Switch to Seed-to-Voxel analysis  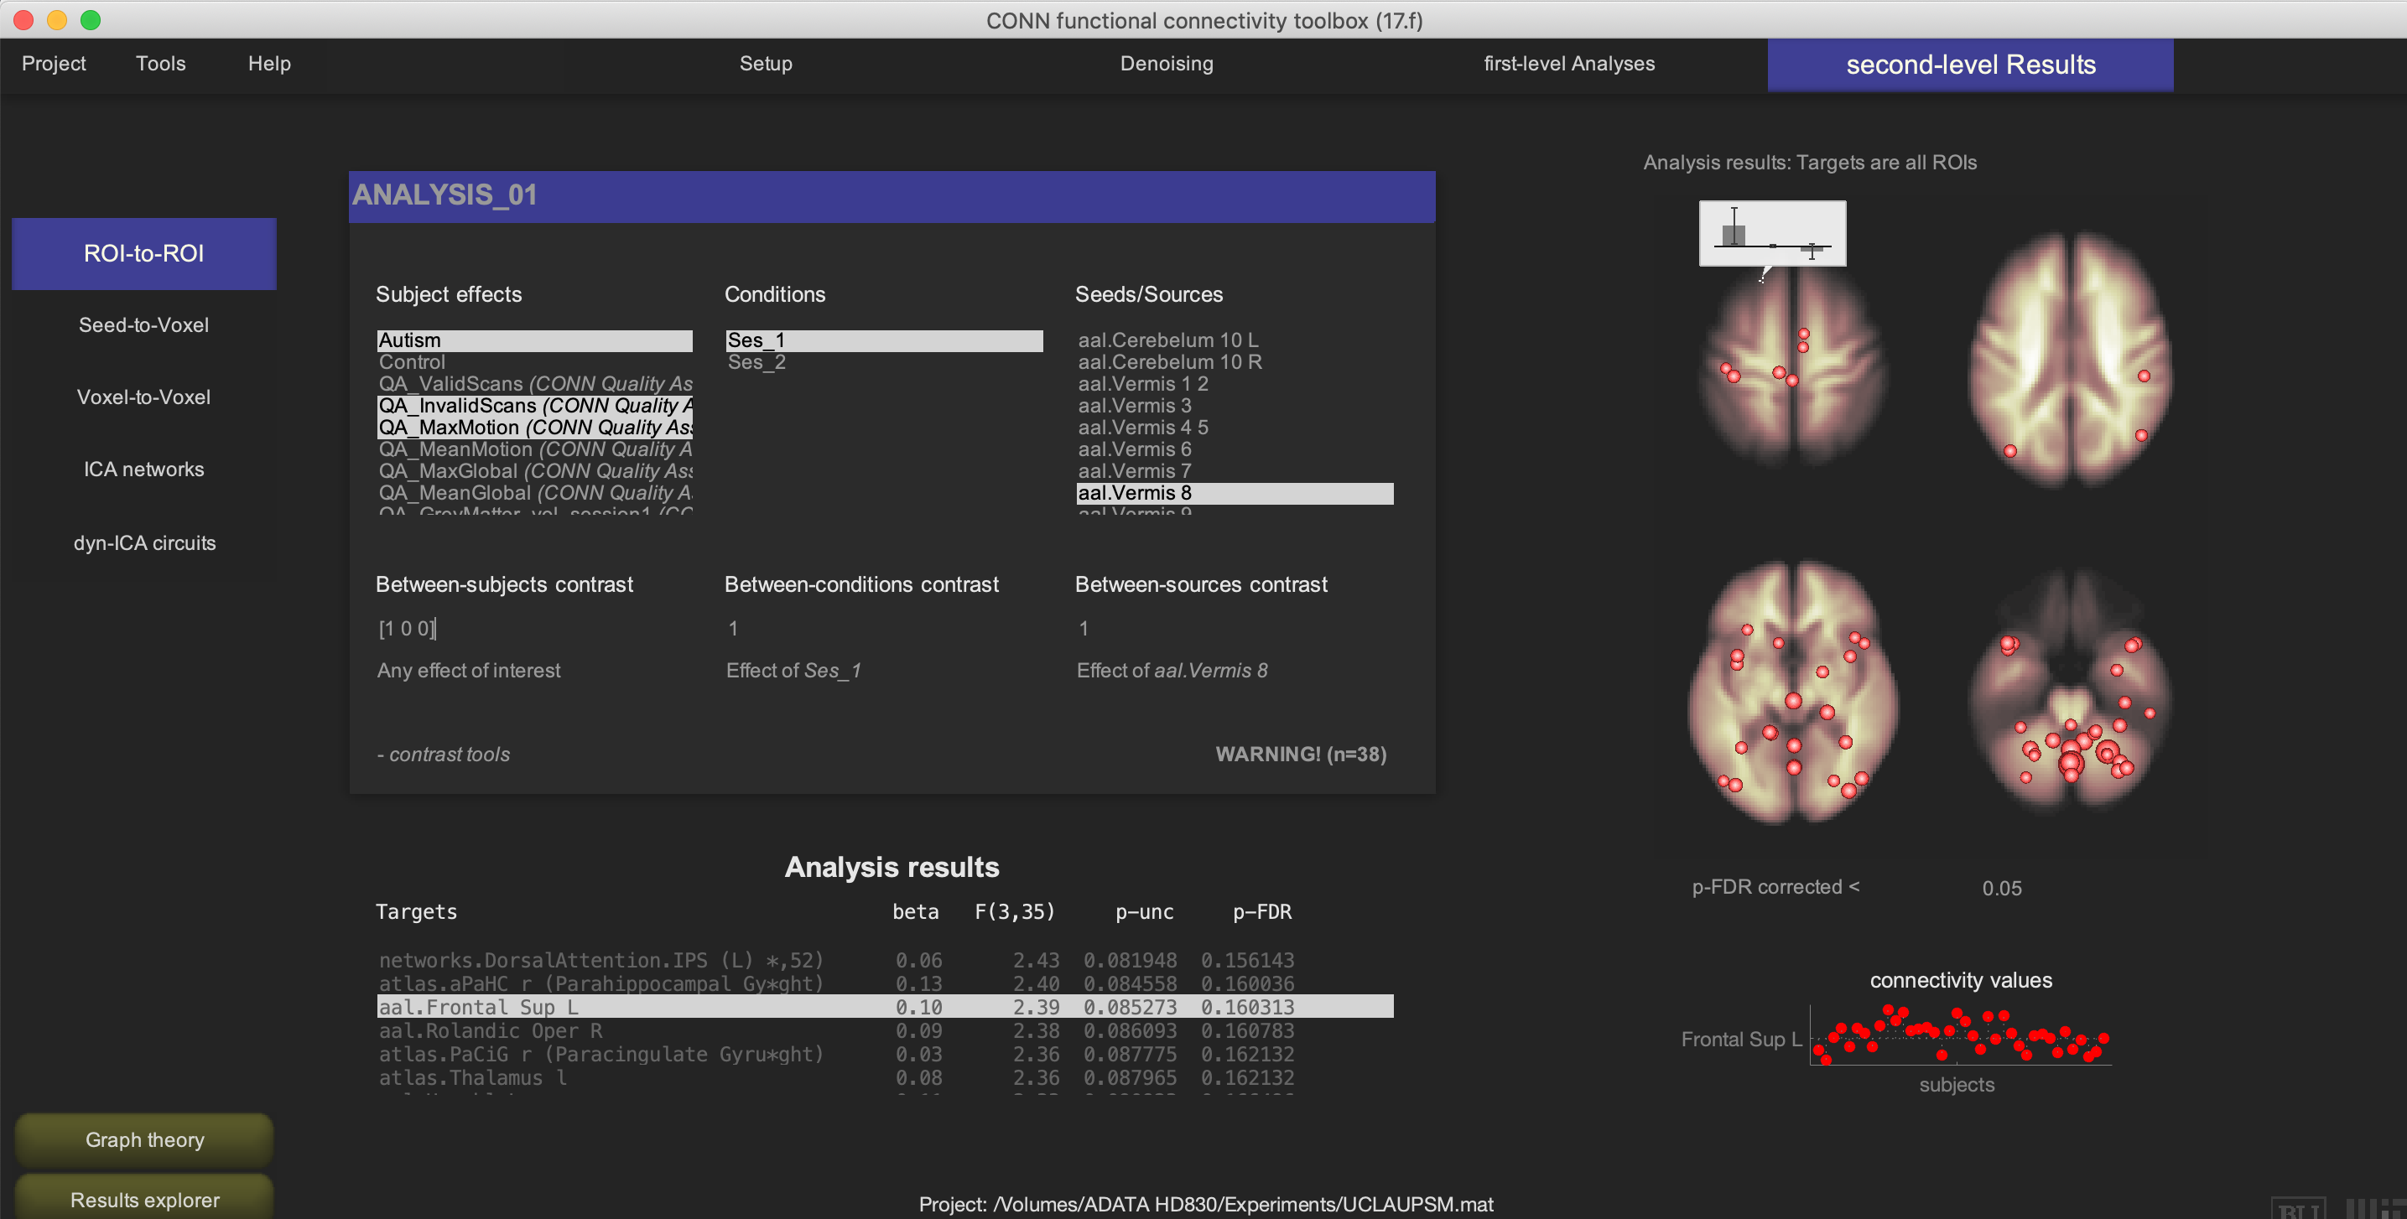click(x=144, y=325)
